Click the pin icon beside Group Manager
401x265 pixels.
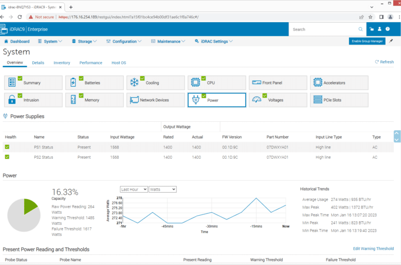(x=391, y=41)
